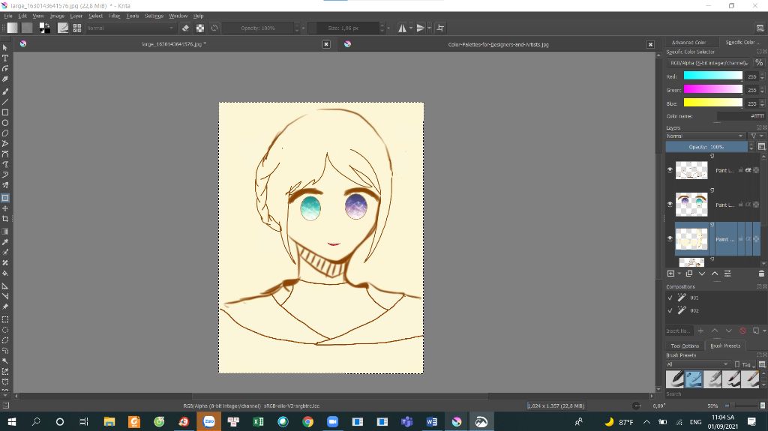Select the Rectangle shape tool
Screen dimensions: 768x431
[5, 112]
